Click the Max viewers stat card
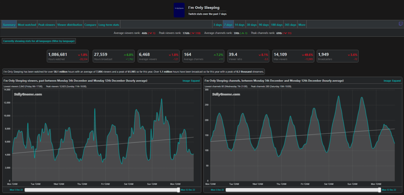The height and width of the screenshot is (195, 404). click(293, 56)
